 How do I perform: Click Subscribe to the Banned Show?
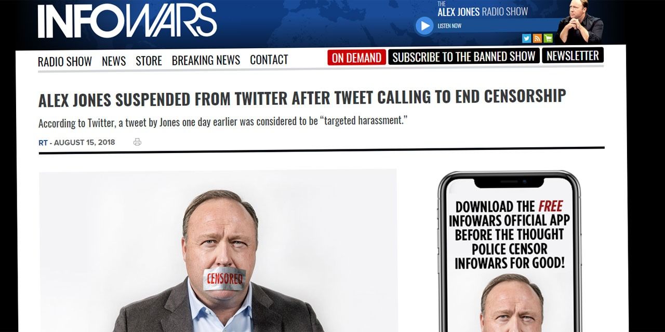coord(463,57)
